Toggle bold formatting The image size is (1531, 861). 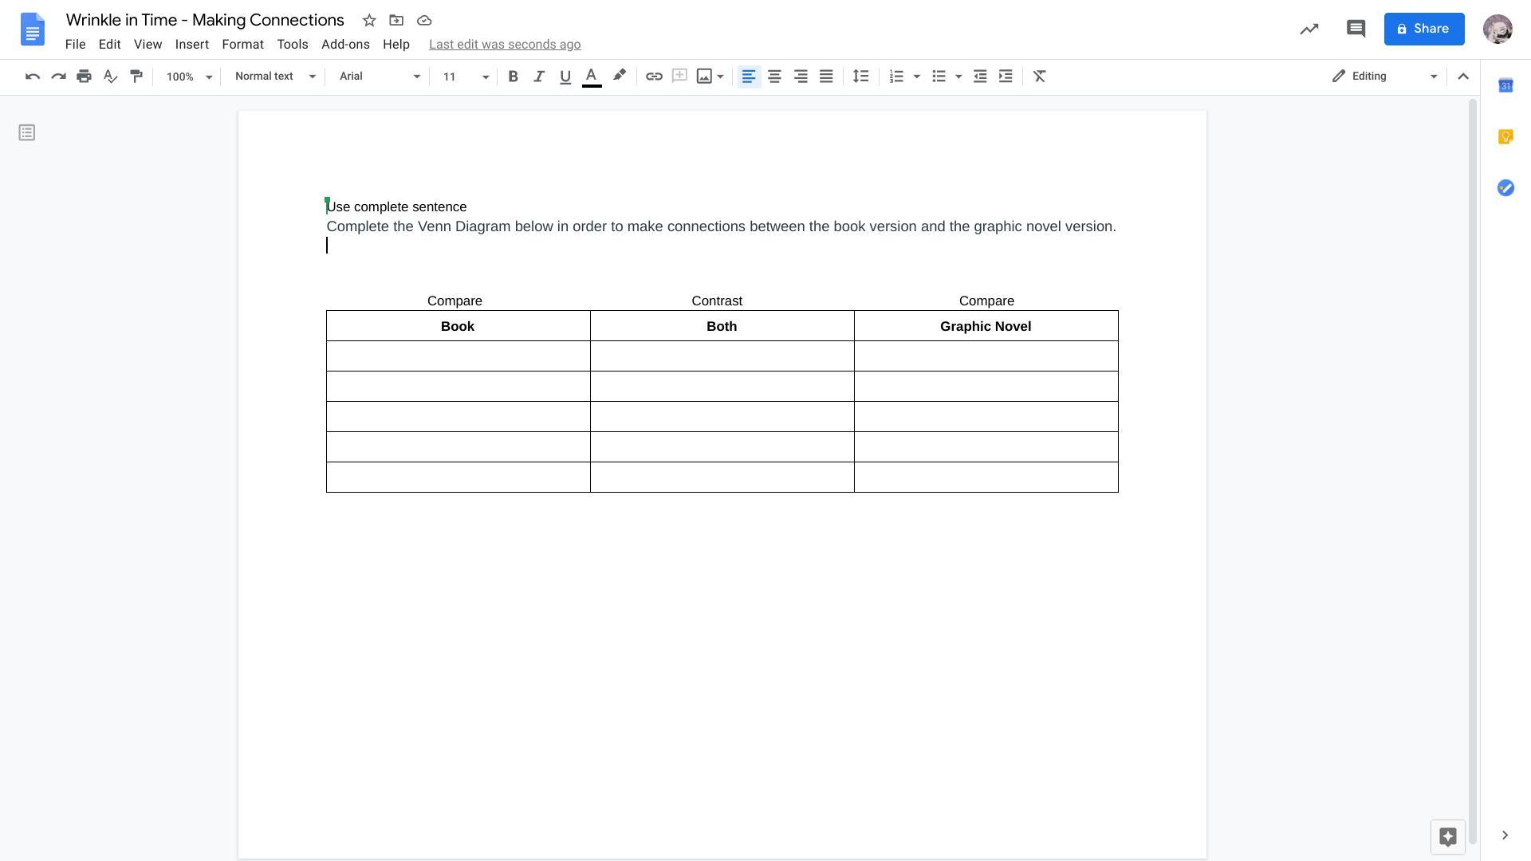(x=513, y=77)
